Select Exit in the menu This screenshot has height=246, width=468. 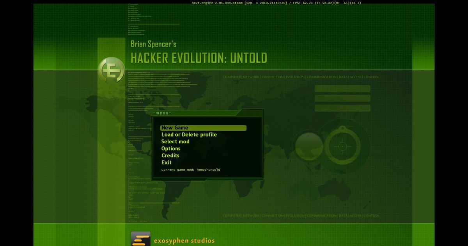click(167, 162)
